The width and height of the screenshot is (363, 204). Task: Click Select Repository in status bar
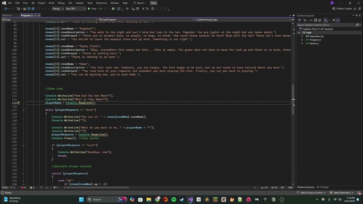(342, 193)
